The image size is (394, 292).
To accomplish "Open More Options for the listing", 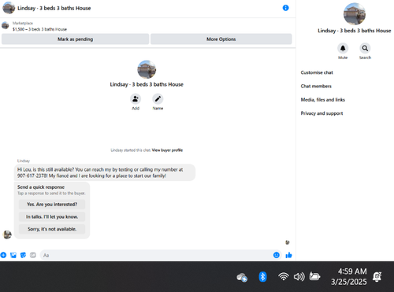I will [x=221, y=39].
